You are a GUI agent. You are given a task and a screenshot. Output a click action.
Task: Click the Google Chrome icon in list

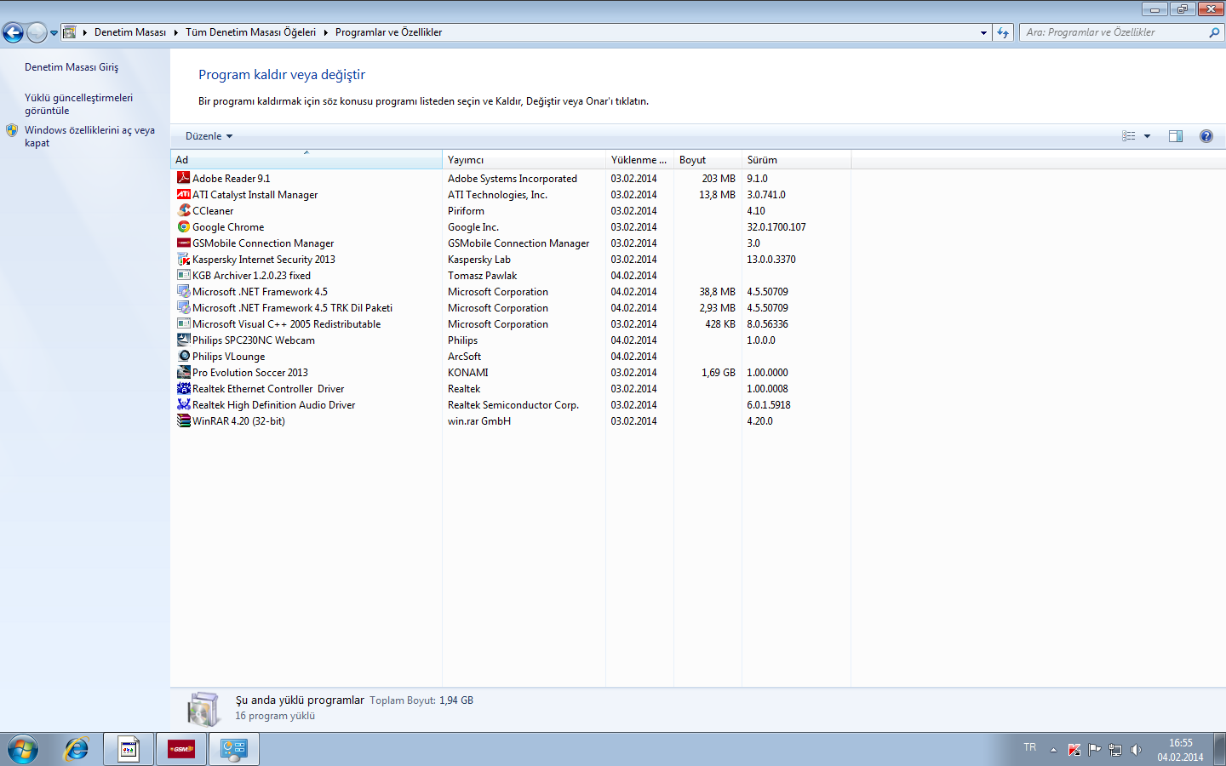(183, 226)
